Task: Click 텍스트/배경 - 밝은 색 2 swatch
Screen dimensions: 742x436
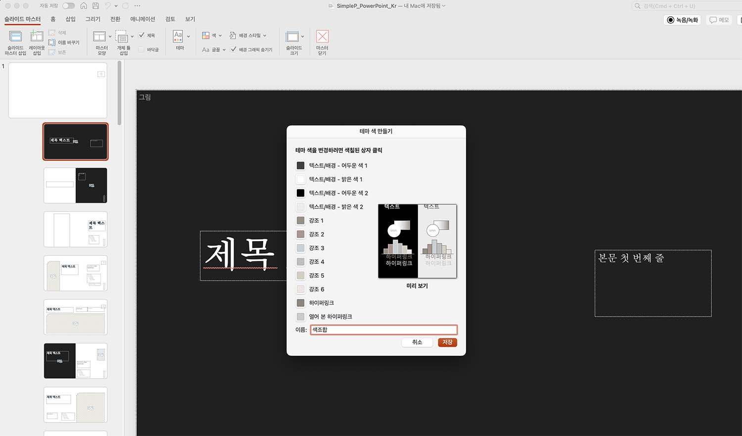Action: [300, 207]
